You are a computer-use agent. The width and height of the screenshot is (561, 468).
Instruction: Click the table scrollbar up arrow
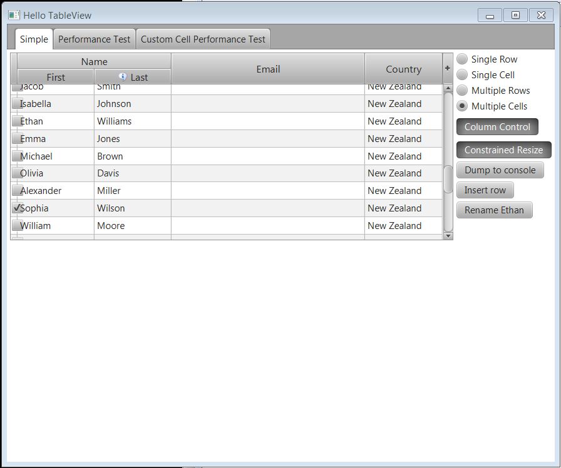point(448,88)
